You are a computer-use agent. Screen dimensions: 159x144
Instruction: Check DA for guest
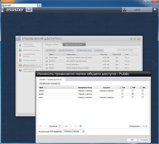tap(122, 94)
